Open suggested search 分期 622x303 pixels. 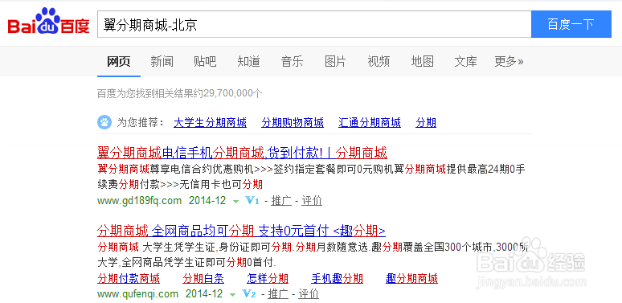(426, 122)
